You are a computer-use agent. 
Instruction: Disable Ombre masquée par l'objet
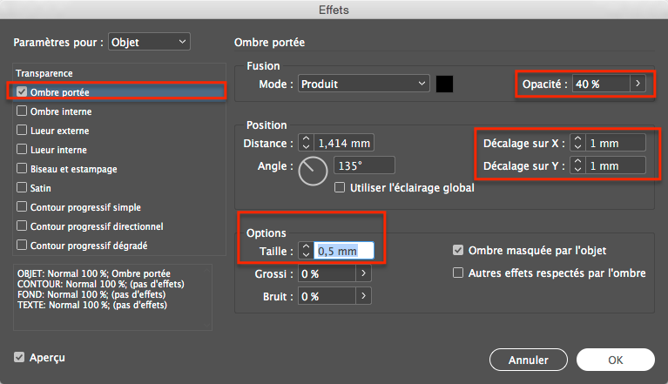(x=458, y=251)
